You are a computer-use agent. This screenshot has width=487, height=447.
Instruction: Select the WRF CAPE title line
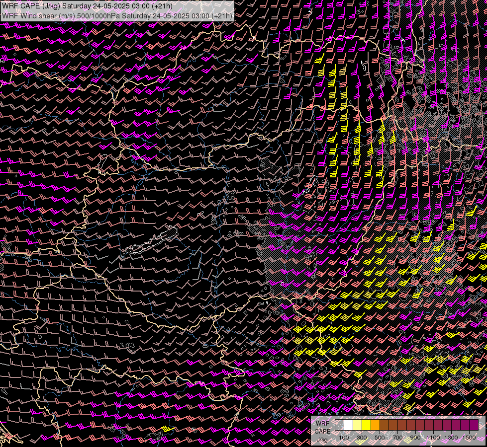87,6
